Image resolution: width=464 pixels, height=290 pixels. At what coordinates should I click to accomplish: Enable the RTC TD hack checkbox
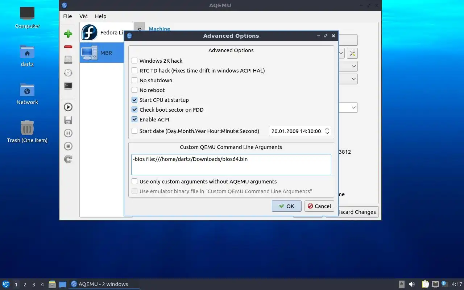click(134, 71)
